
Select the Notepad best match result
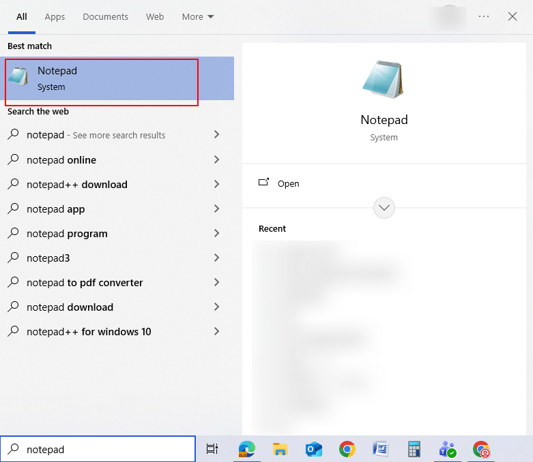(102, 78)
